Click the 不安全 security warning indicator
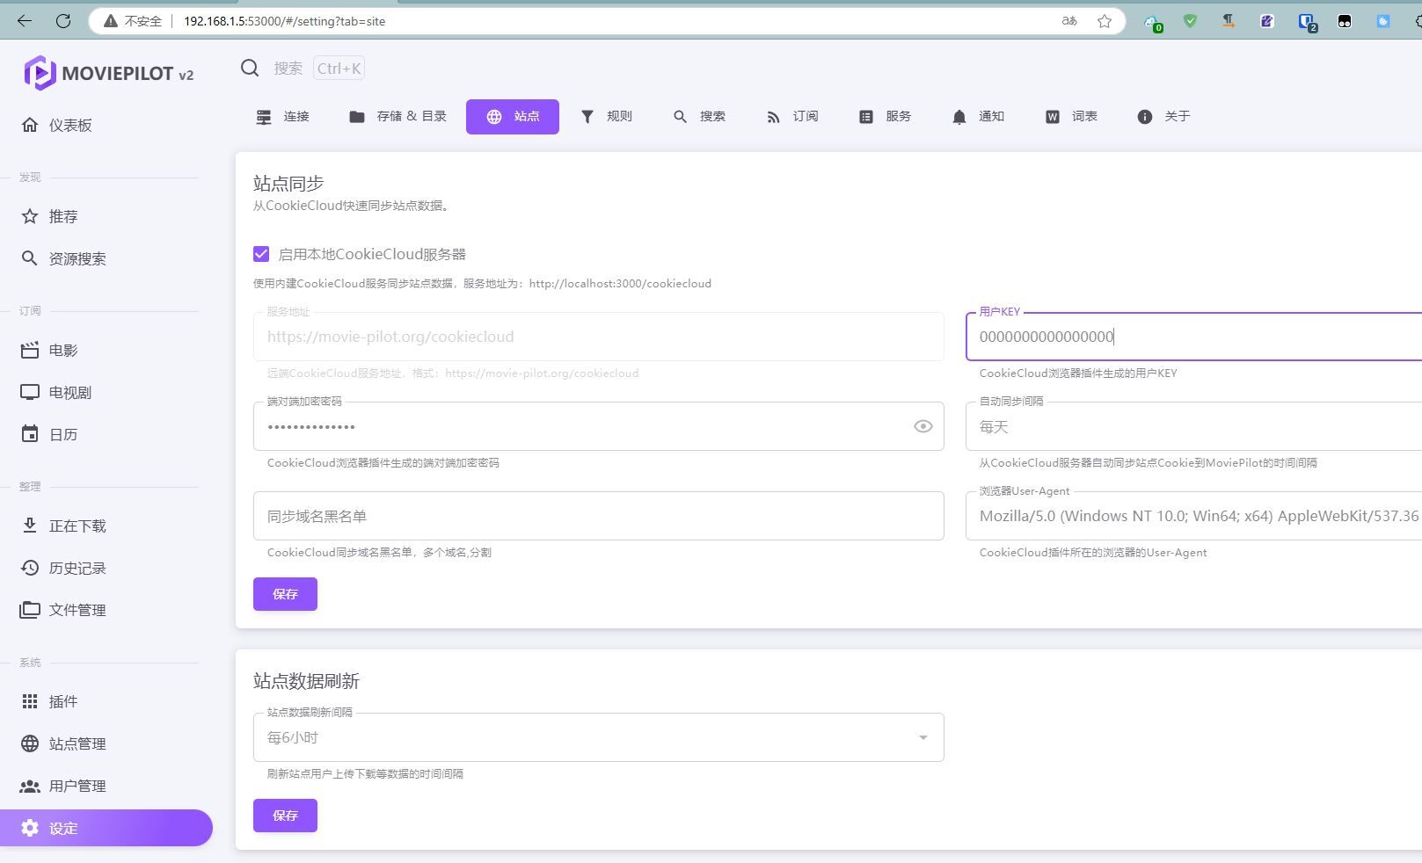 coord(133,21)
